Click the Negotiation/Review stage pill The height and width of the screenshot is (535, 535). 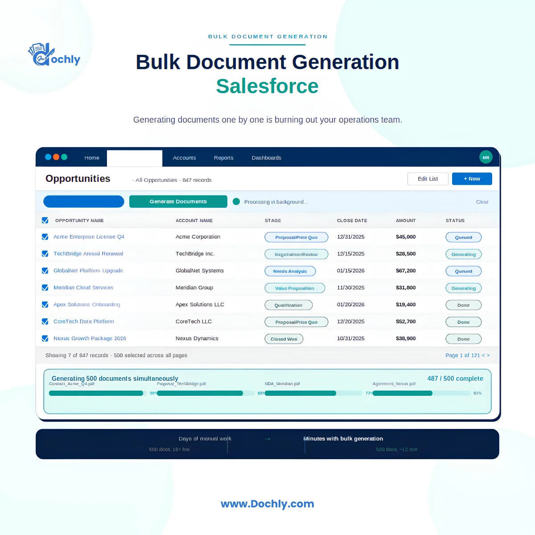click(296, 254)
